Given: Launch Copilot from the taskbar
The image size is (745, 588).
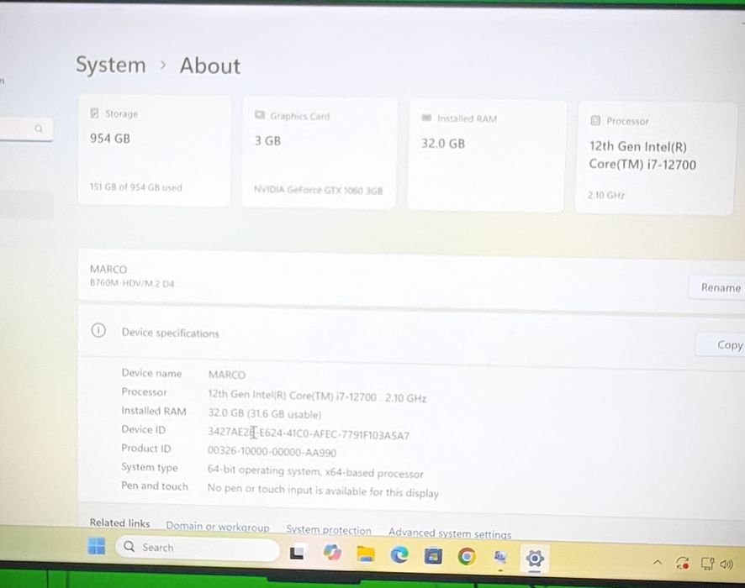Looking at the screenshot, I should coord(332,553).
